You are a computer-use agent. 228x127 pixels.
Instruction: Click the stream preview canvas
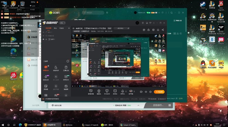coord(119,61)
